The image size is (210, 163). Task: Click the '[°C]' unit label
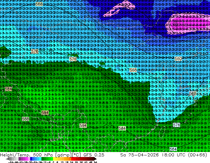point(76,155)
